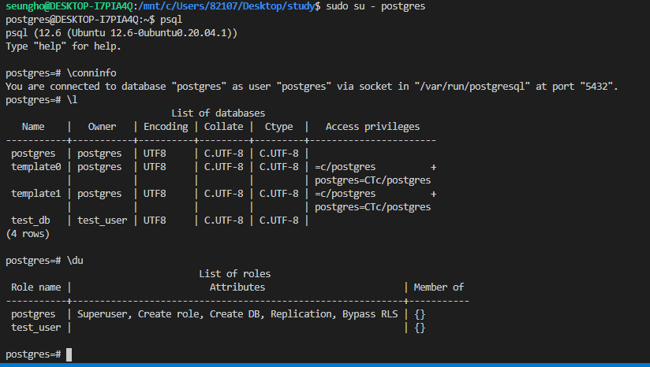Click the 'seungho@DESKTOP-I7PIA4Q' green prompt text
Image resolution: width=650 pixels, height=367 pixels.
(x=69, y=6)
